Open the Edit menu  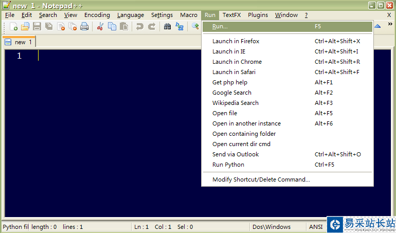pos(27,15)
